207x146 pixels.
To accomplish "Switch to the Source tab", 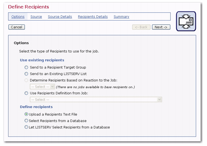I will (x=36, y=17).
